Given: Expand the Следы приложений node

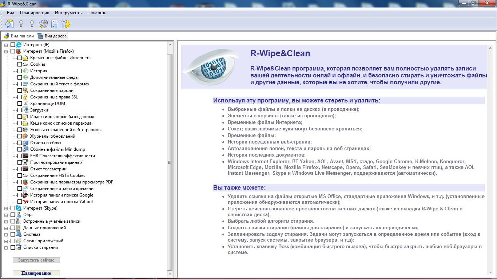Looking at the screenshot, I should click(6, 241).
